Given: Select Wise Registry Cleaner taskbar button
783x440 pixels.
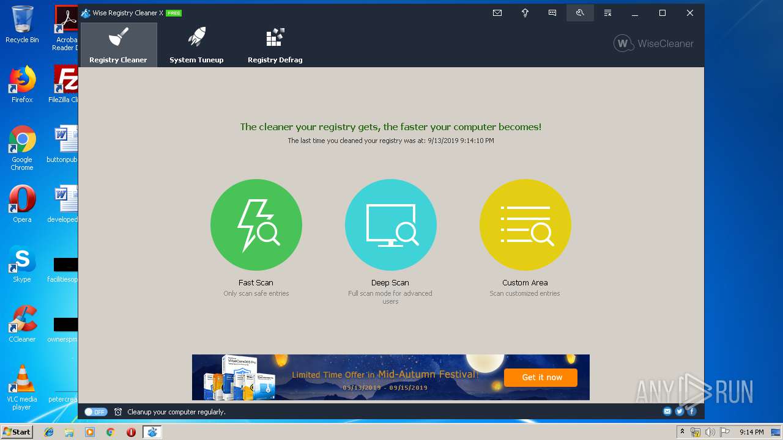Looking at the screenshot, I should (x=152, y=432).
